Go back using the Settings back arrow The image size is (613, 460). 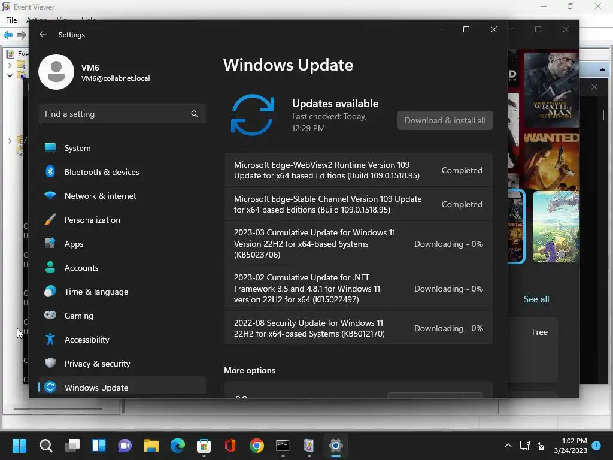(43, 34)
